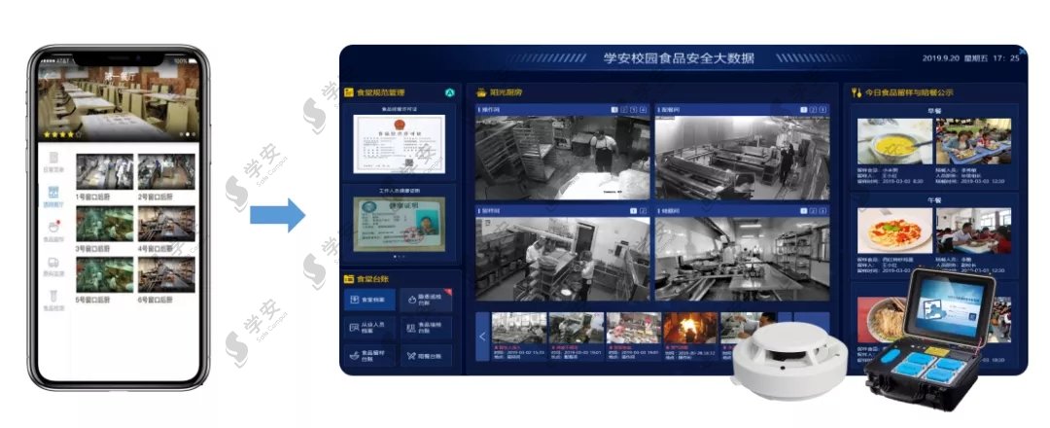Open the 食品留样台账 button
1050x428 pixels.
pyautogui.click(x=369, y=355)
